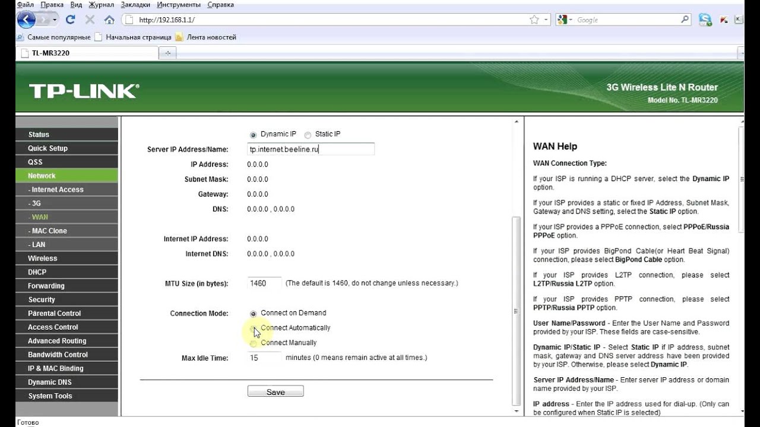Open the Status menu in sidebar
This screenshot has width=760, height=427.
tap(66, 135)
